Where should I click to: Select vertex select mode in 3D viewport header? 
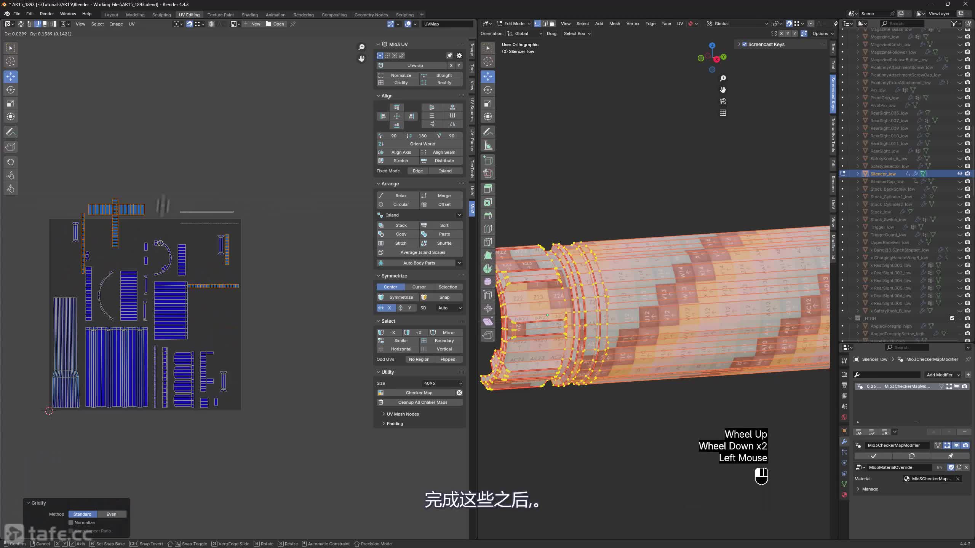[x=537, y=24]
